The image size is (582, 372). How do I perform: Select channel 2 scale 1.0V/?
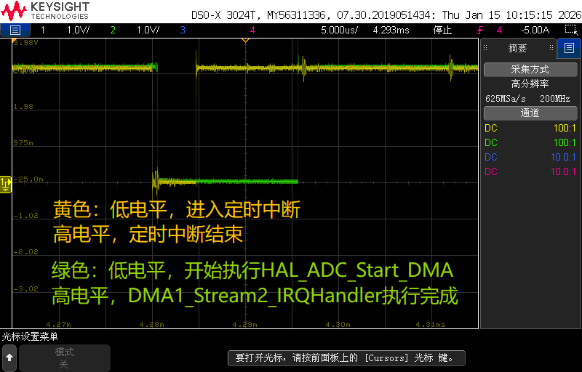pyautogui.click(x=148, y=30)
